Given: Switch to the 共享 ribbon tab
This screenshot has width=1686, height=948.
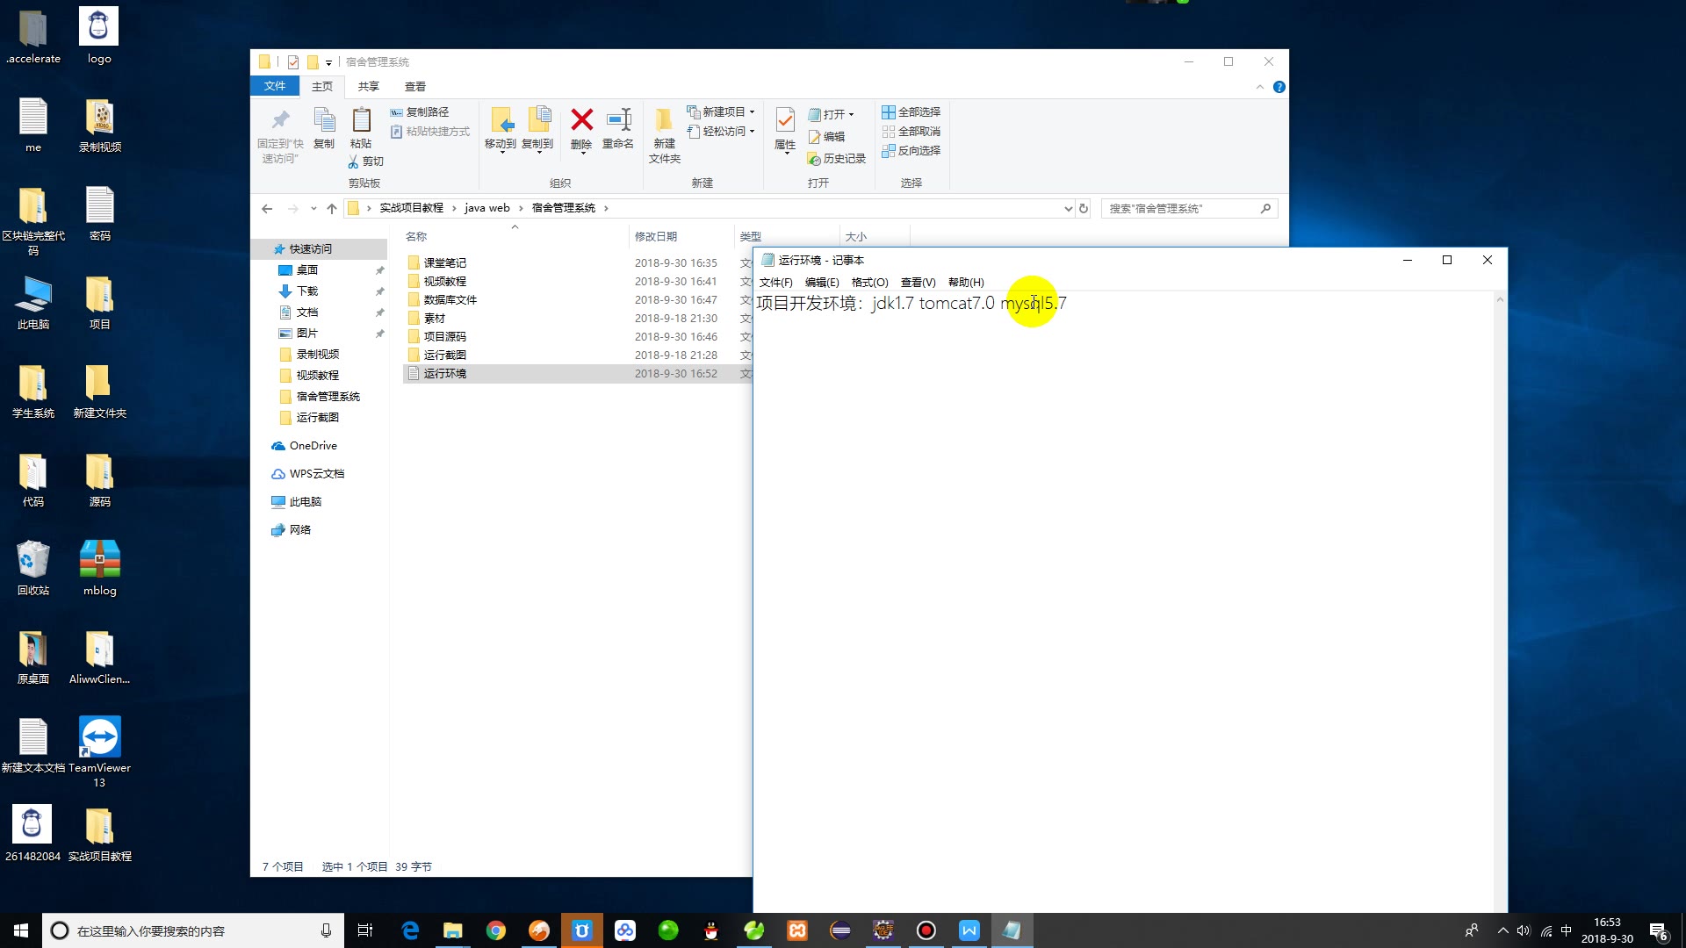Looking at the screenshot, I should [369, 85].
